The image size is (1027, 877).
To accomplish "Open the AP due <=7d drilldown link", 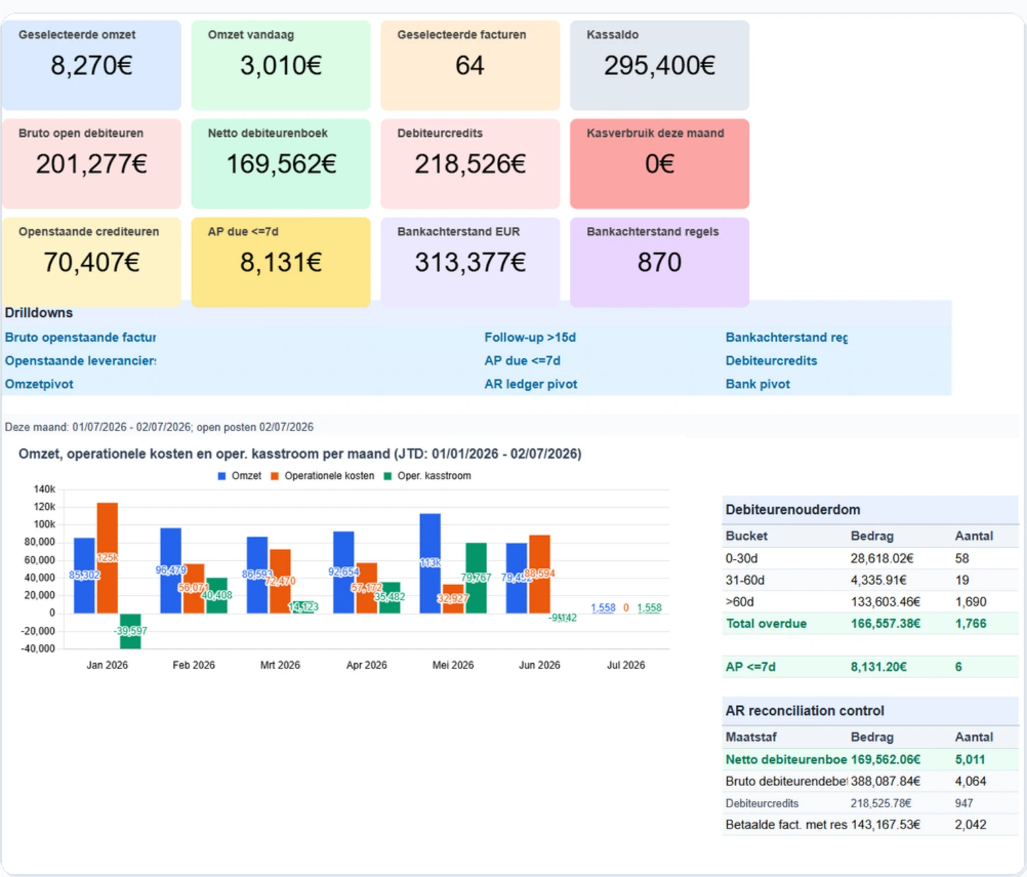I will [x=522, y=360].
